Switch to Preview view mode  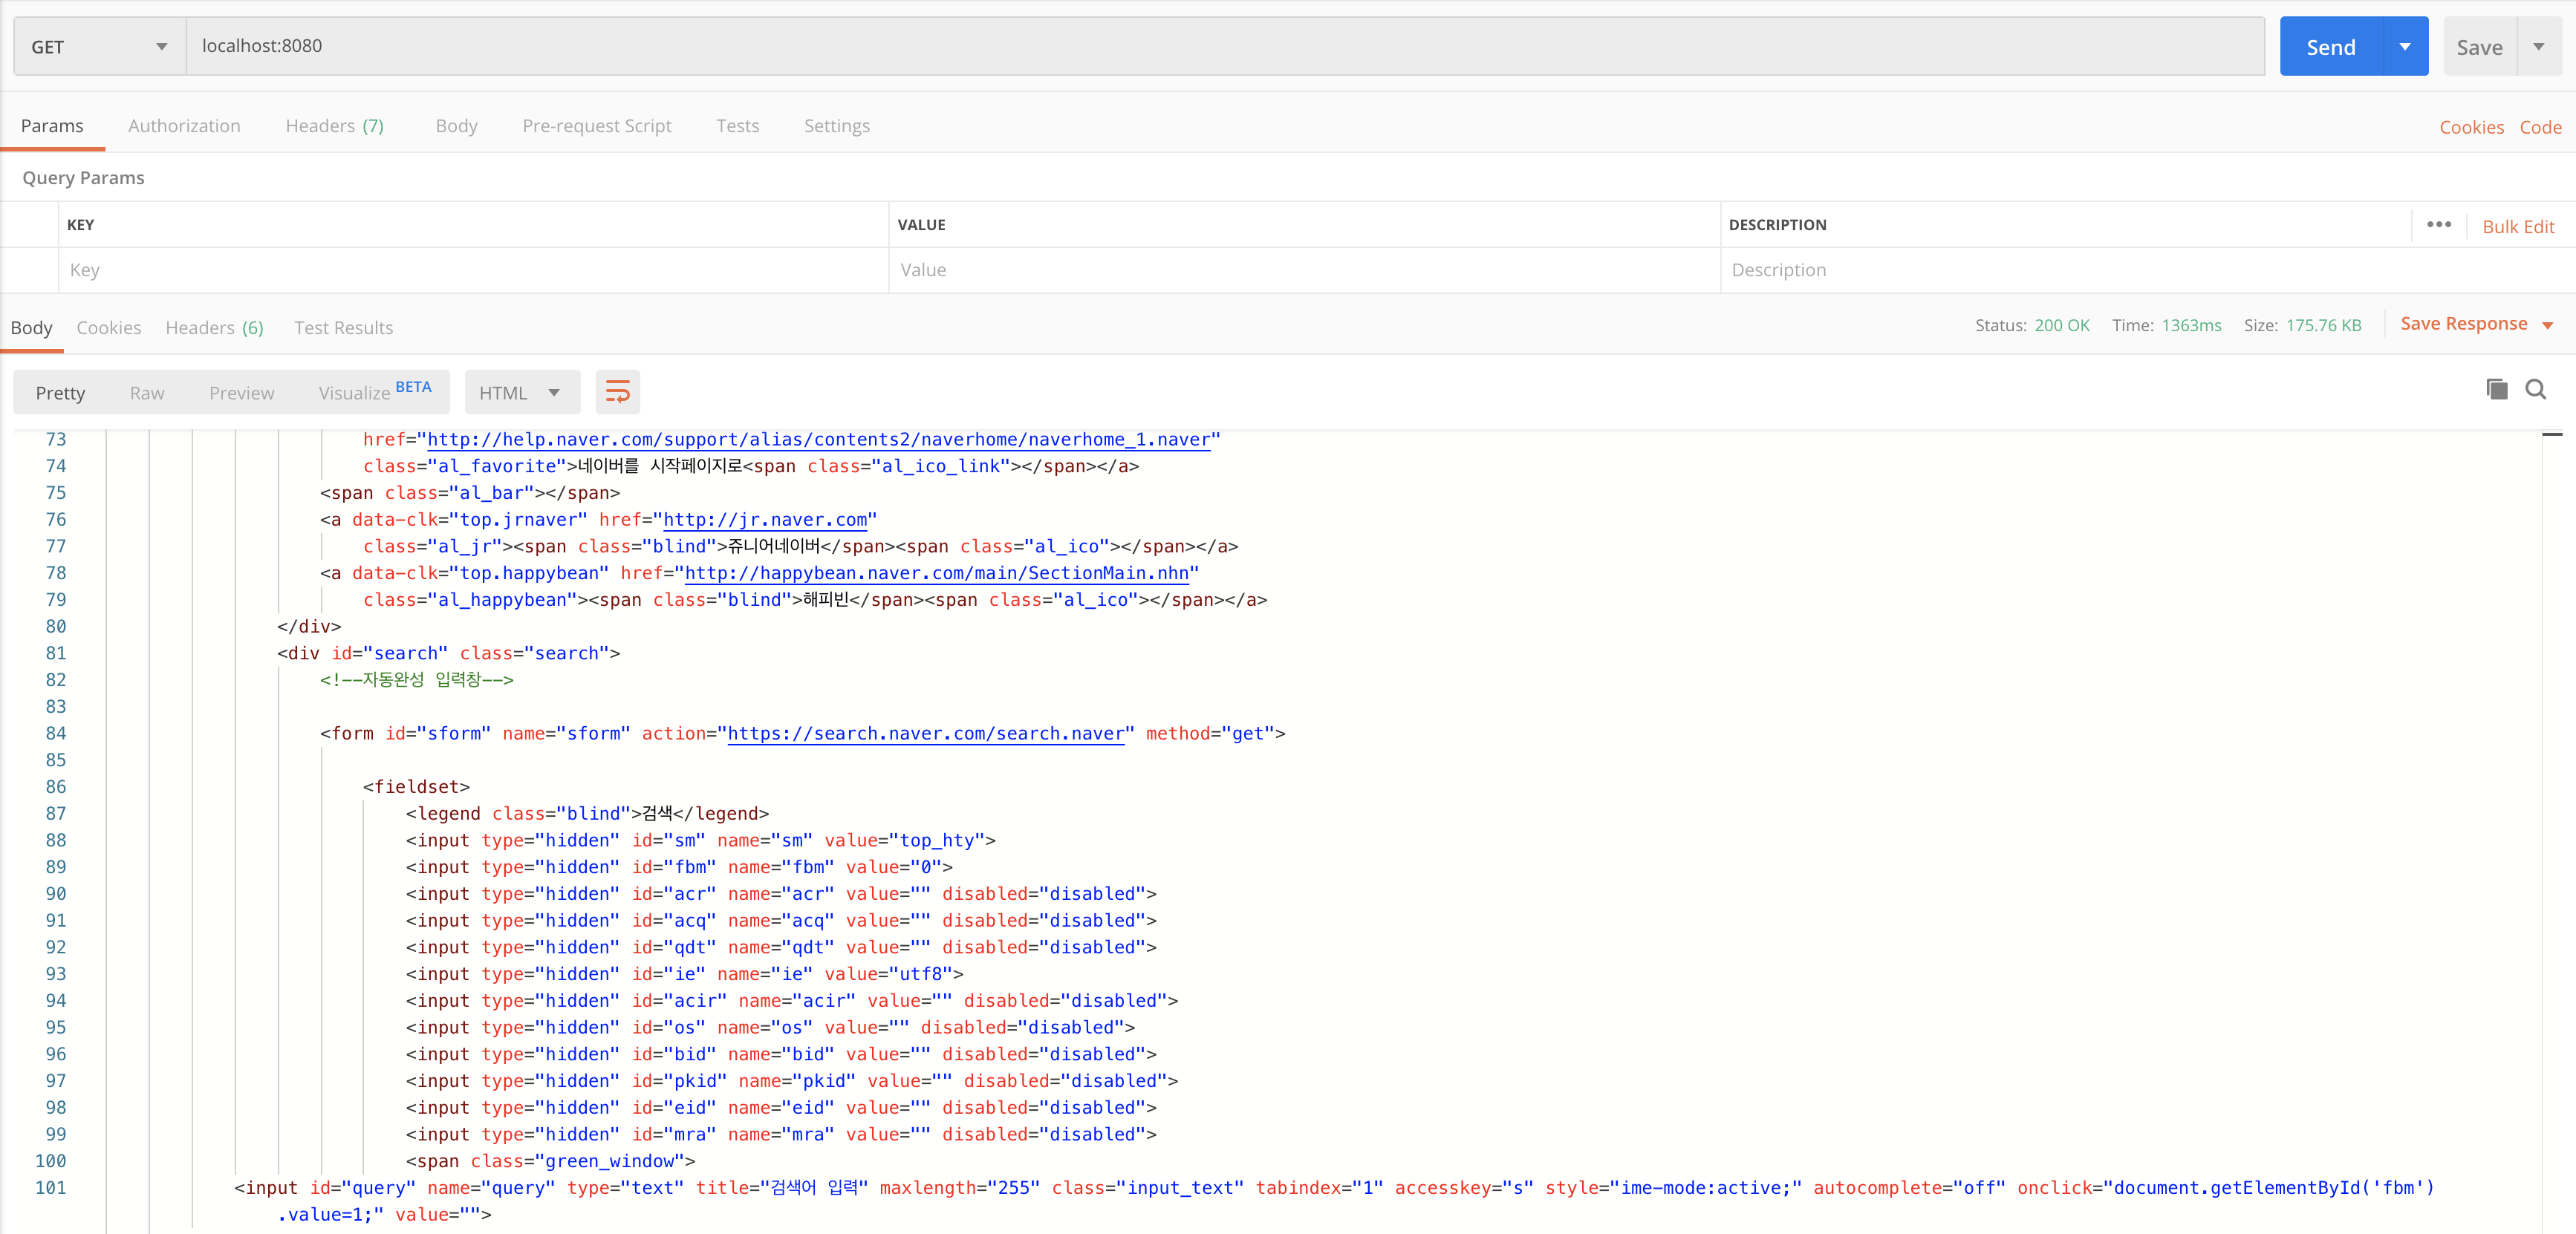point(241,393)
